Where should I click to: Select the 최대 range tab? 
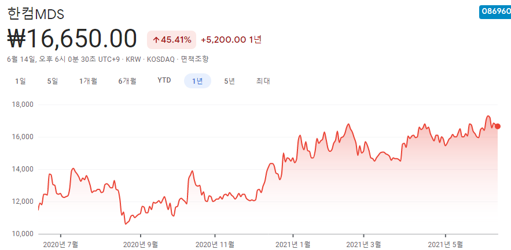[263, 81]
